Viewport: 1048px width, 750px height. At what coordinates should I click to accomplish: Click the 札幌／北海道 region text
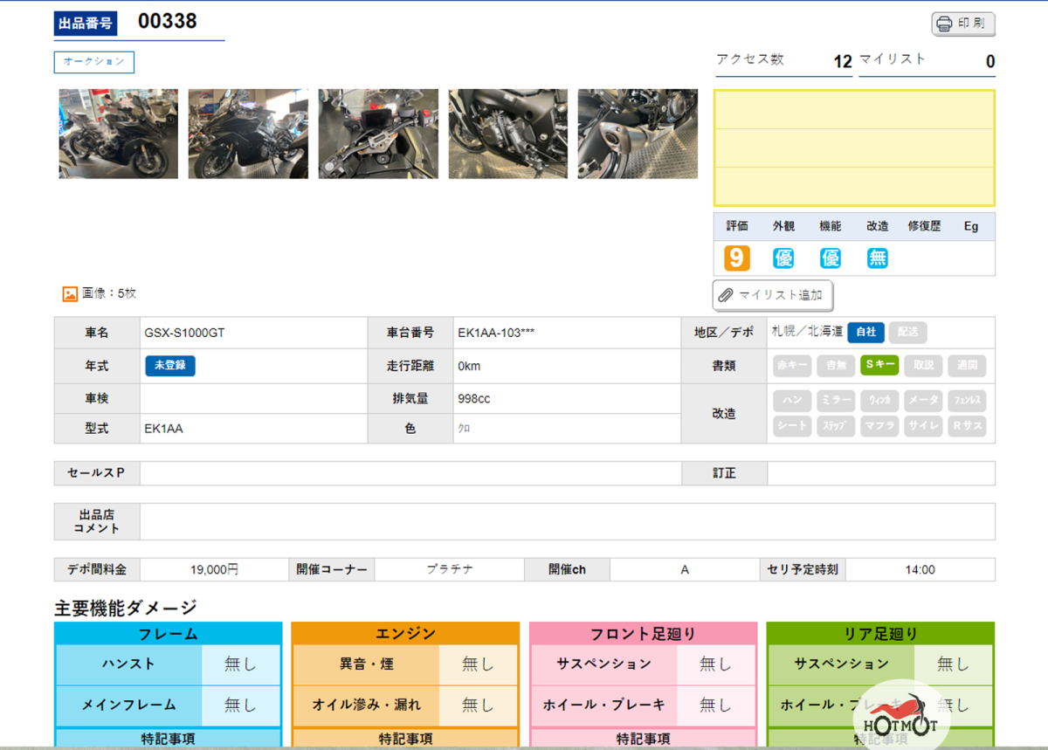click(x=807, y=332)
